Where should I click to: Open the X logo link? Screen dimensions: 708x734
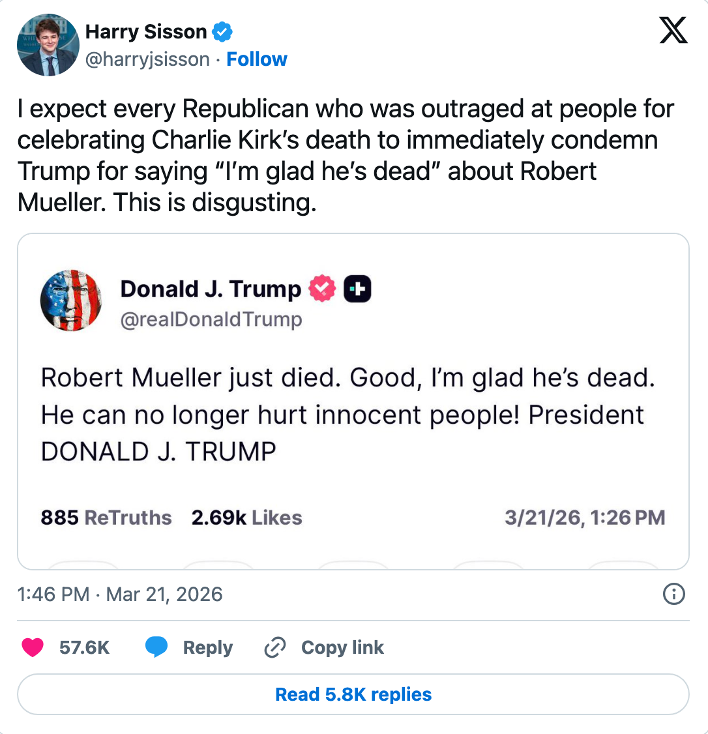[673, 30]
